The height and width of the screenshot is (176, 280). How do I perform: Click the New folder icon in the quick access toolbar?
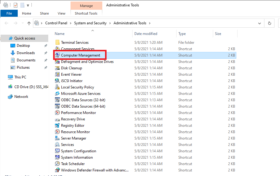tap(22, 5)
